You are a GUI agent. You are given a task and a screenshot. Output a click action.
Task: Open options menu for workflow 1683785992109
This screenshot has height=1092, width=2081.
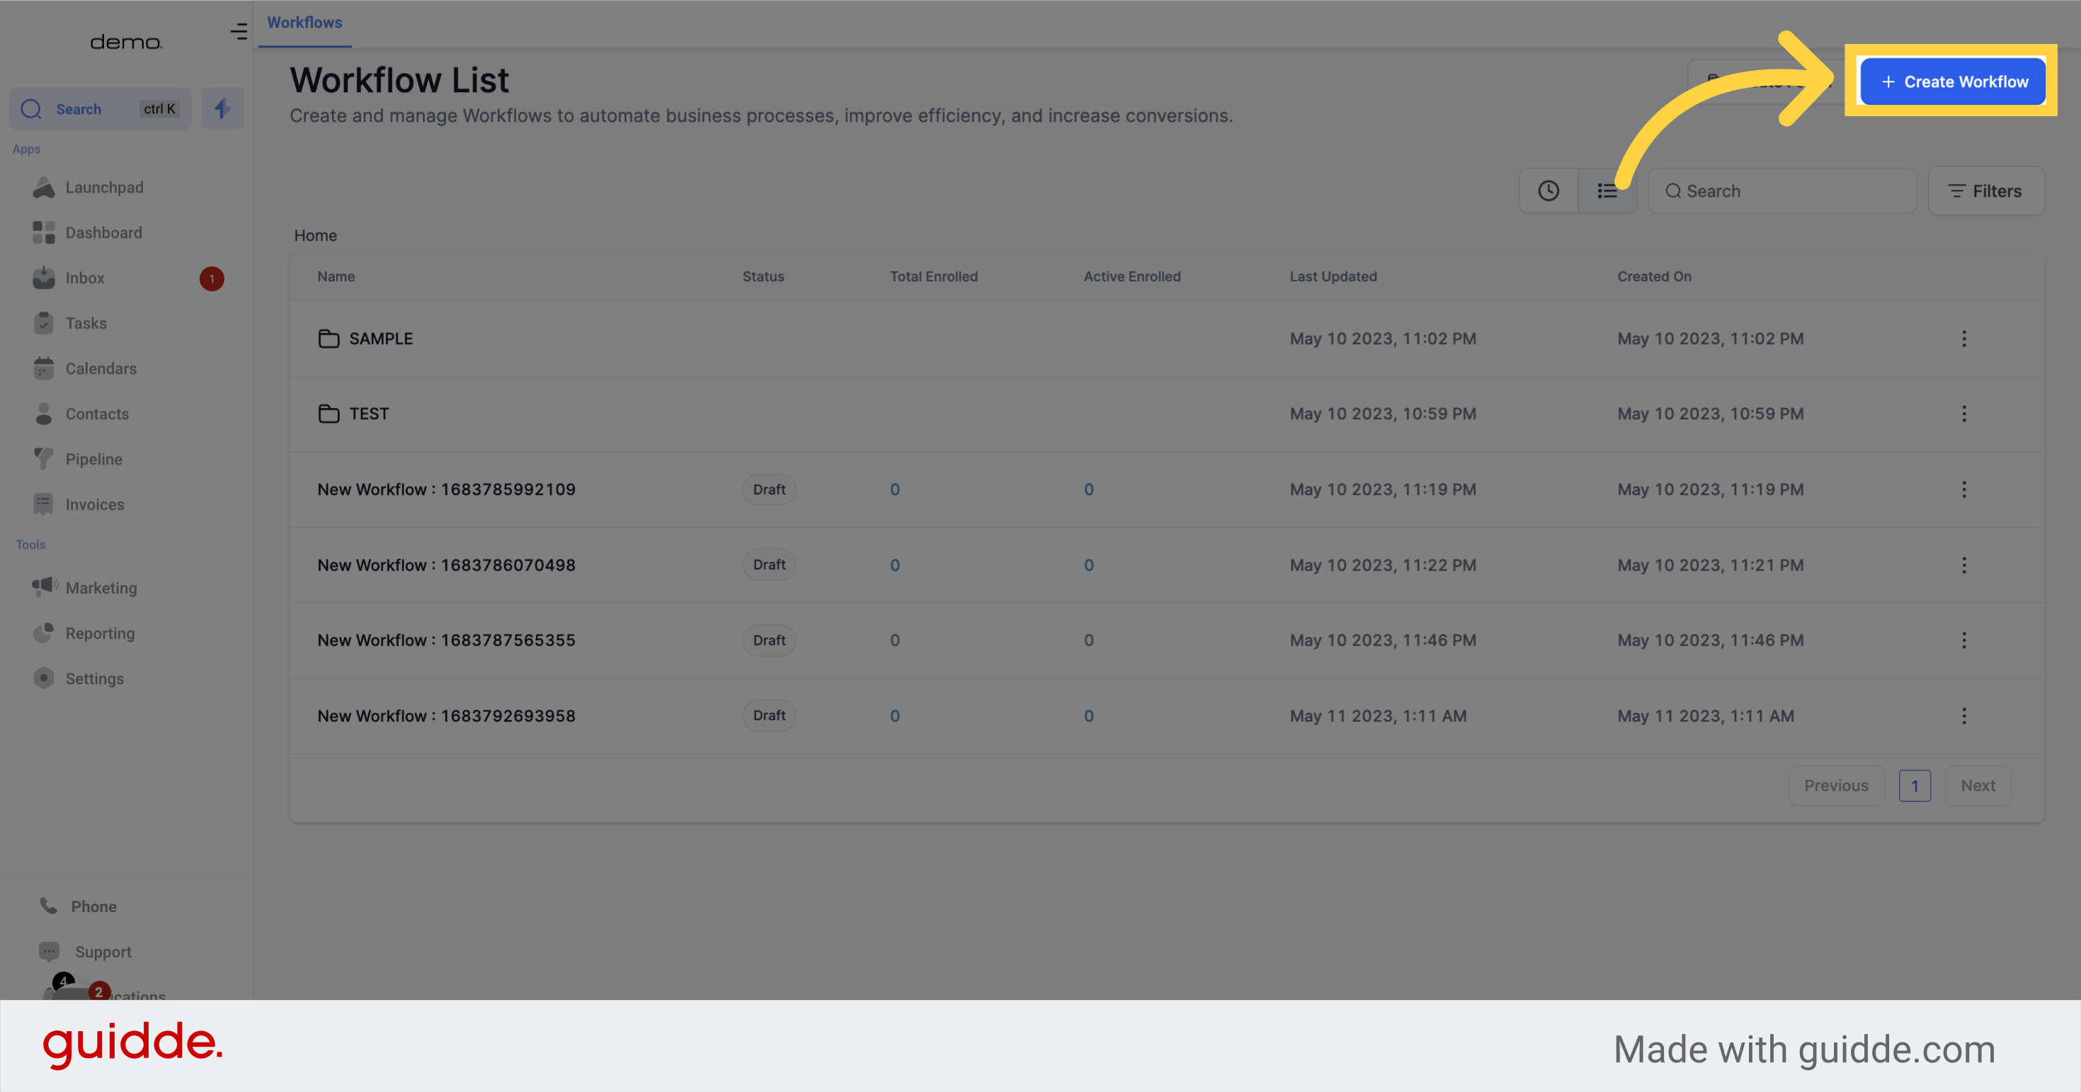coord(1964,489)
